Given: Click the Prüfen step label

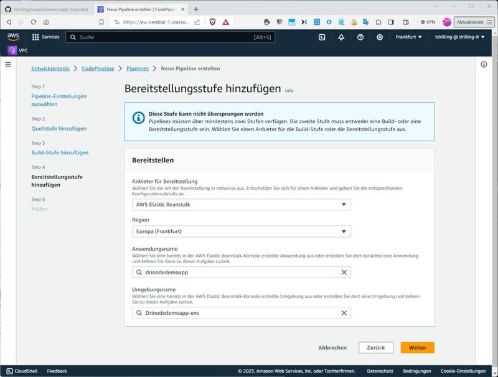Looking at the screenshot, I should coord(39,209).
